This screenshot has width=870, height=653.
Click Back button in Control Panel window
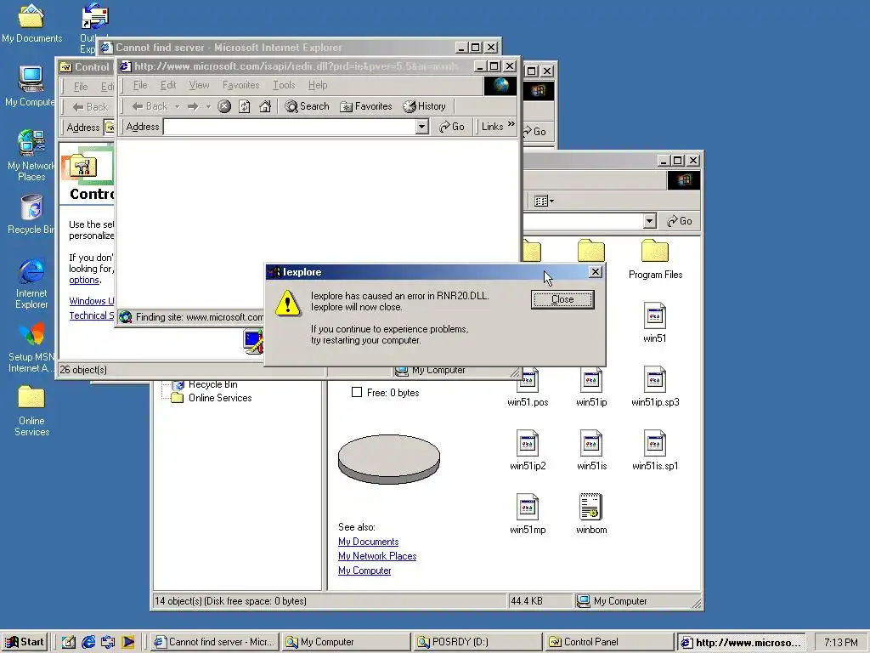coord(90,107)
